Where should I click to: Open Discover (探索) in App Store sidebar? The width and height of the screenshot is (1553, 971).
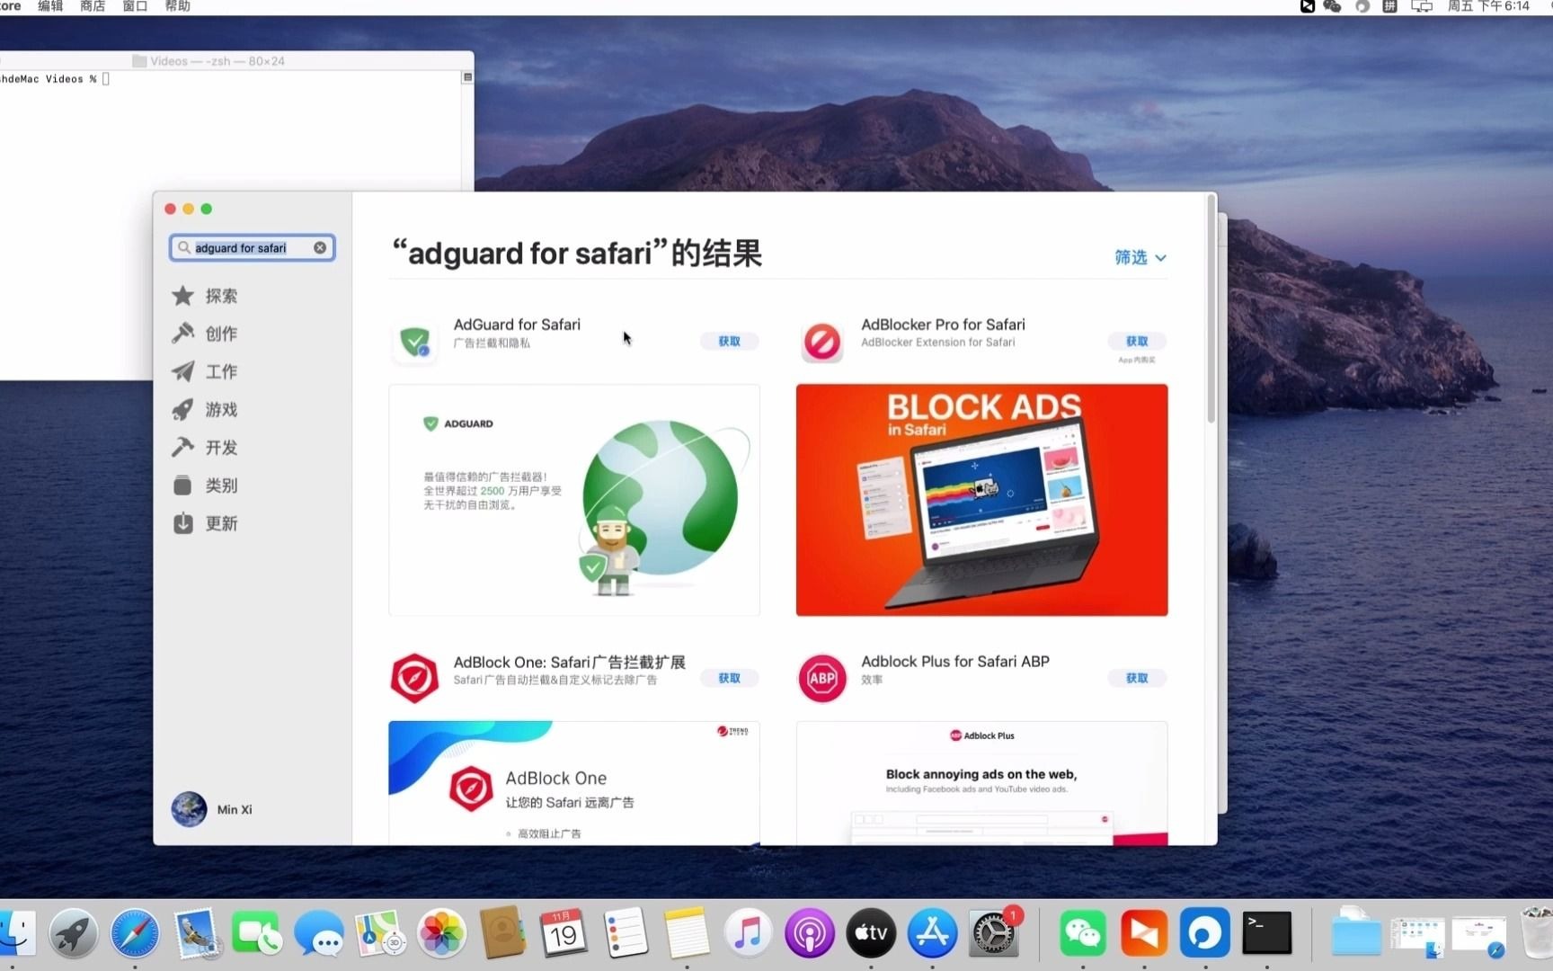click(x=205, y=296)
